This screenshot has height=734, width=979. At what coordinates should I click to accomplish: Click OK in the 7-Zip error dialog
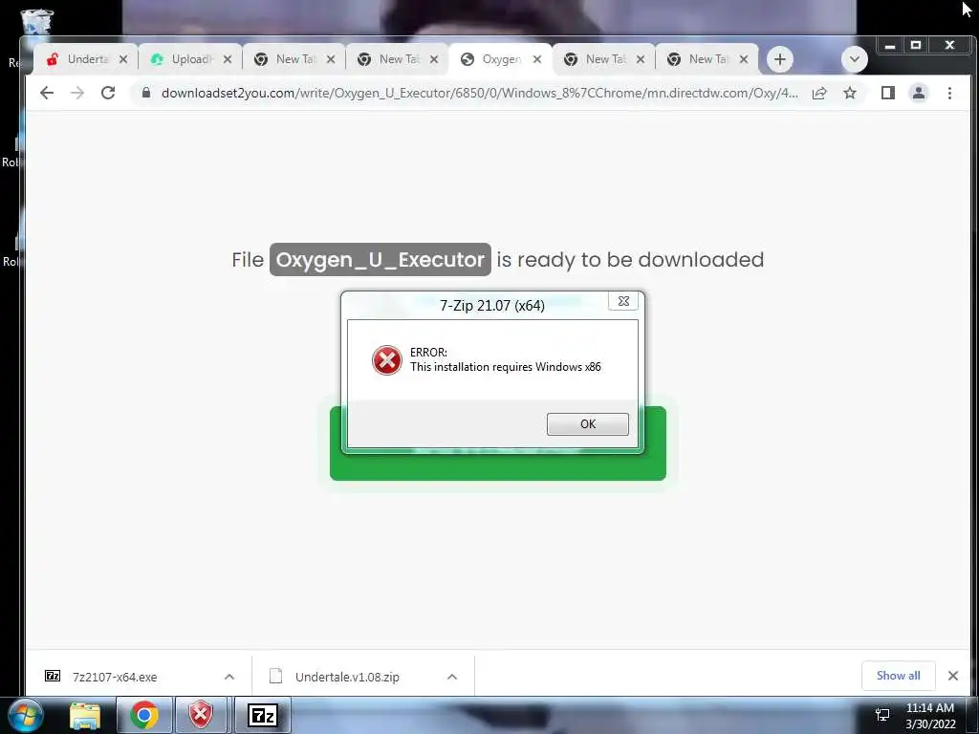(x=588, y=423)
